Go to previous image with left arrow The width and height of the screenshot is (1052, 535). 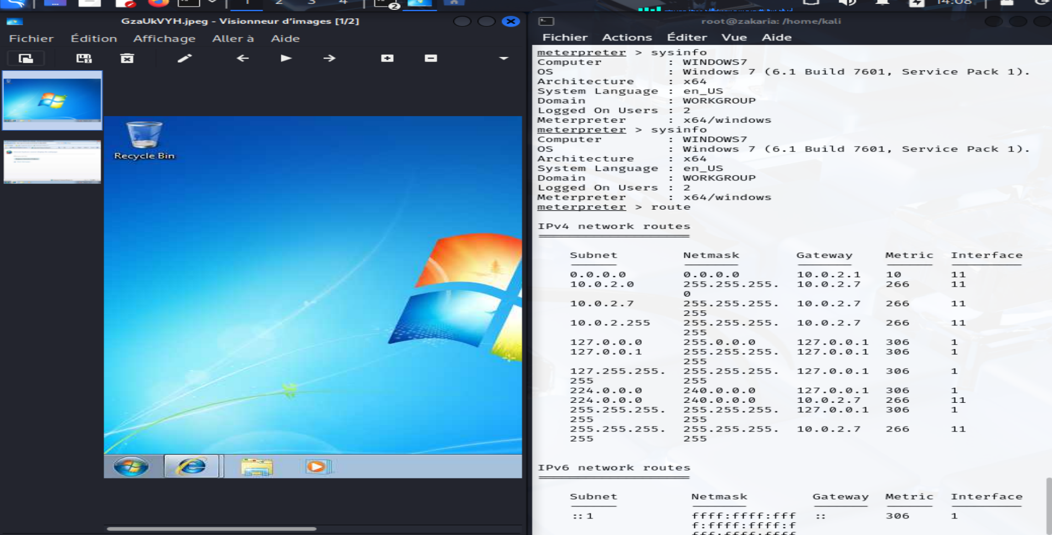[x=243, y=58]
